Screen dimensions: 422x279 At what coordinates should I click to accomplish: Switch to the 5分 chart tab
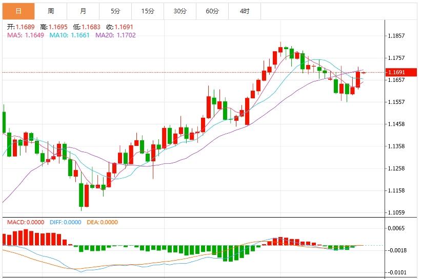point(115,11)
